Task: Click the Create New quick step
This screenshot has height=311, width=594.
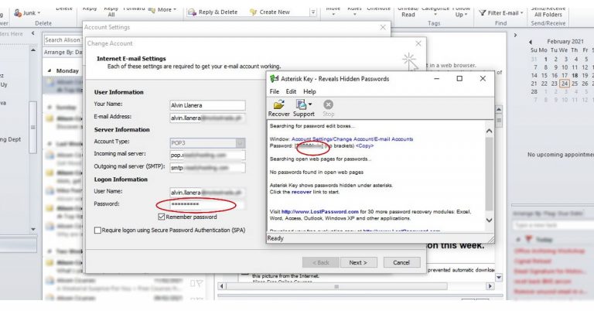Action: pyautogui.click(x=270, y=12)
